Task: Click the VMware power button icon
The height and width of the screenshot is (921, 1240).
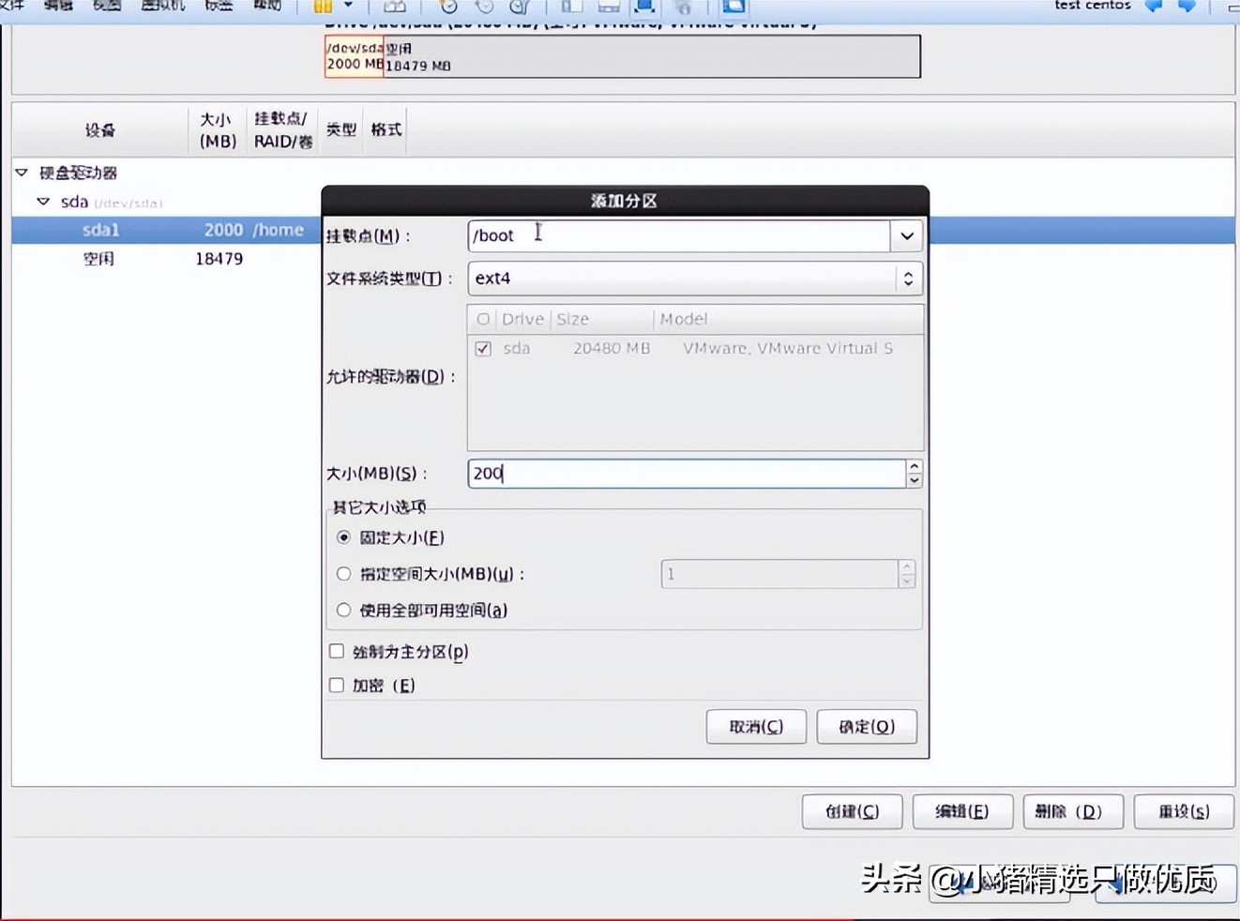Action: 324,8
